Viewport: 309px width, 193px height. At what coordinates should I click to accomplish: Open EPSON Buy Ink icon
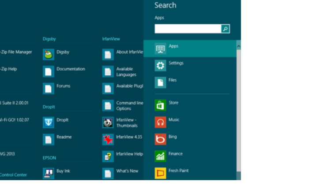(49, 173)
